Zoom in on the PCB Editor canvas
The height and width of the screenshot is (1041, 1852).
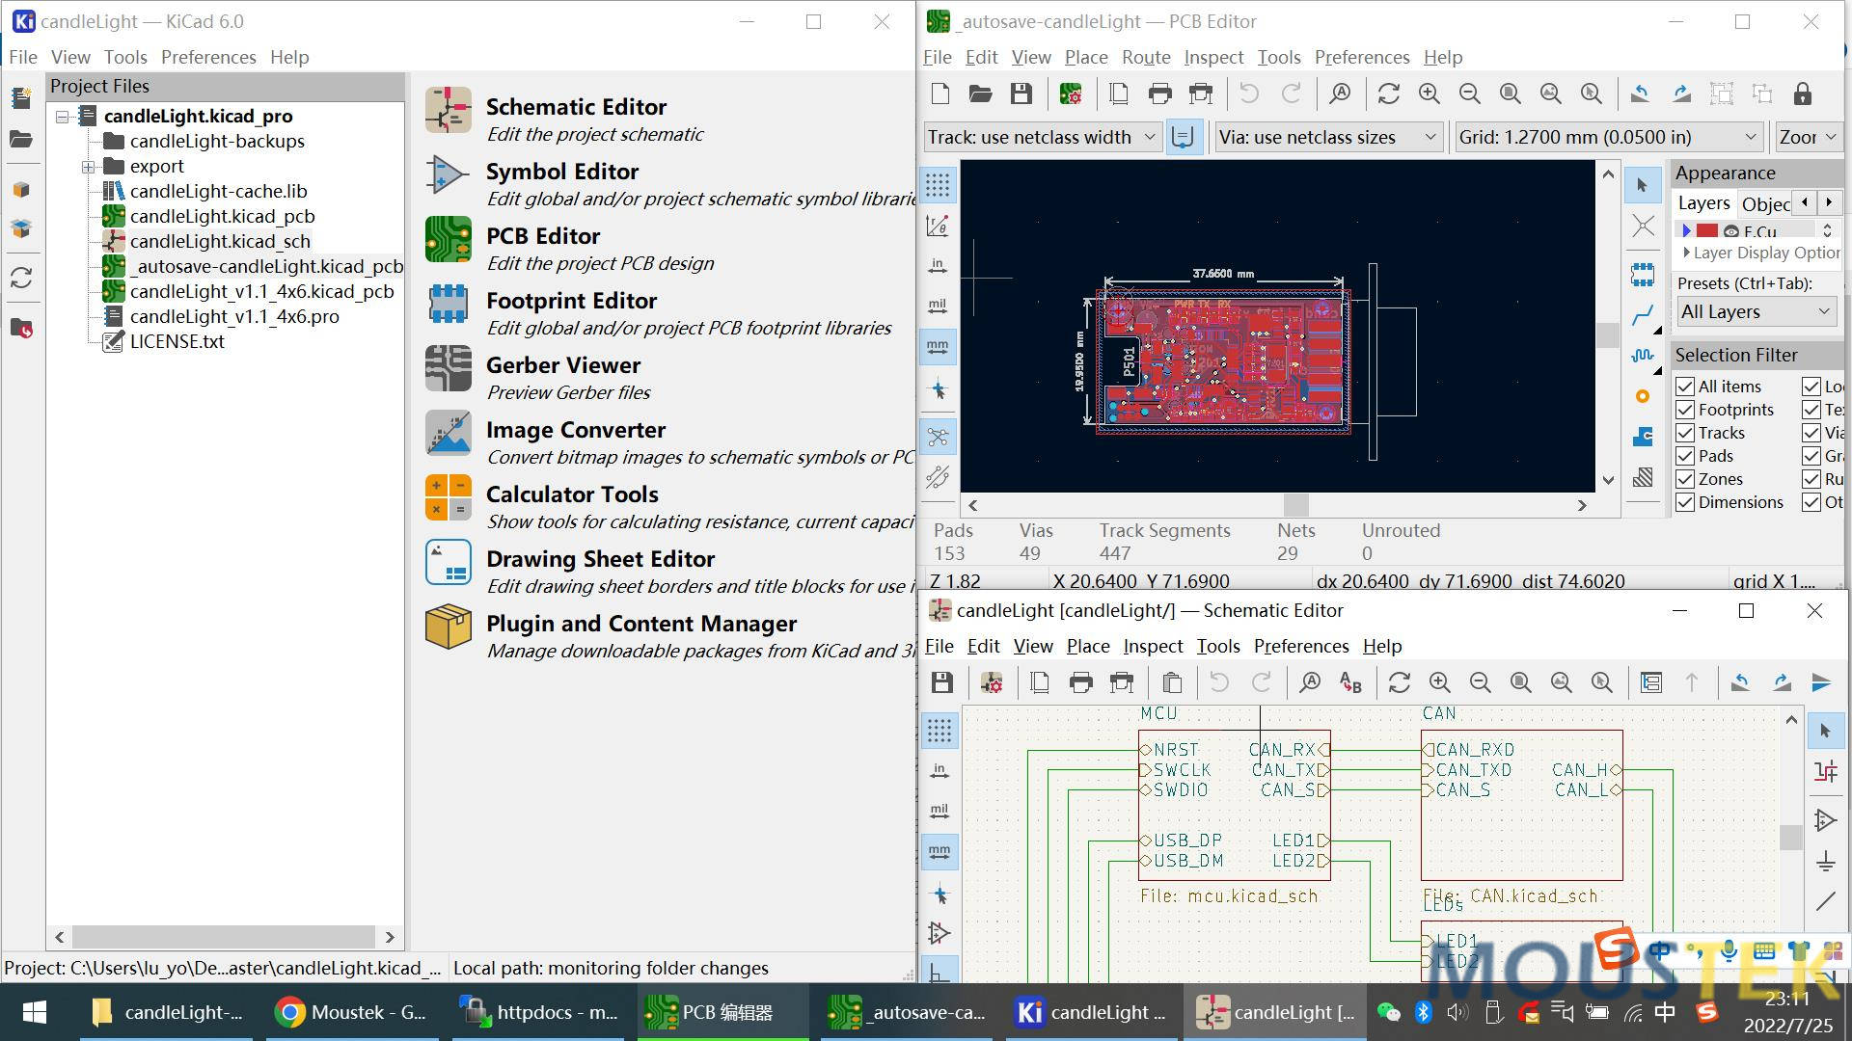click(x=1429, y=93)
